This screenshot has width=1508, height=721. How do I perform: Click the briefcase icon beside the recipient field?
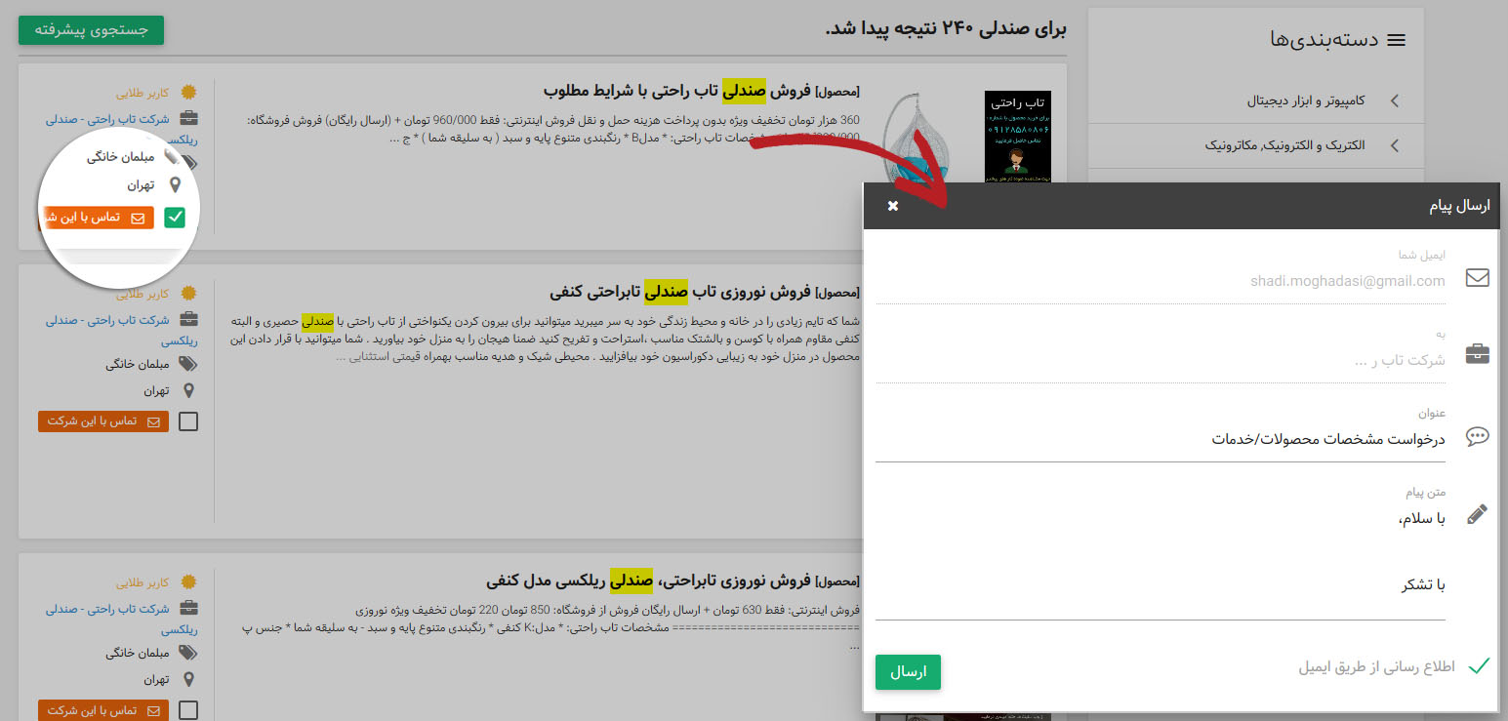coord(1478,354)
